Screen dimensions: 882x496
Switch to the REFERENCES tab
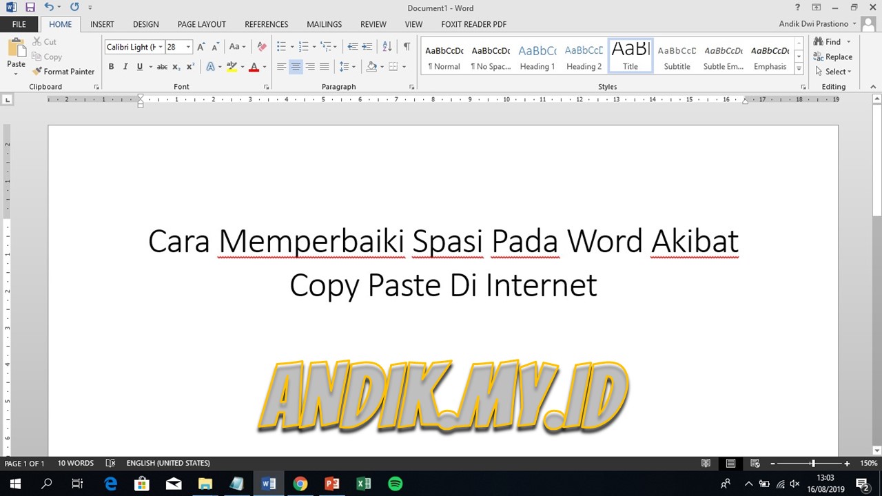(267, 24)
